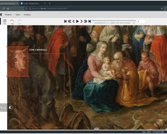Open the Analytics page
This screenshot has height=134, width=167.
tap(27, 15)
